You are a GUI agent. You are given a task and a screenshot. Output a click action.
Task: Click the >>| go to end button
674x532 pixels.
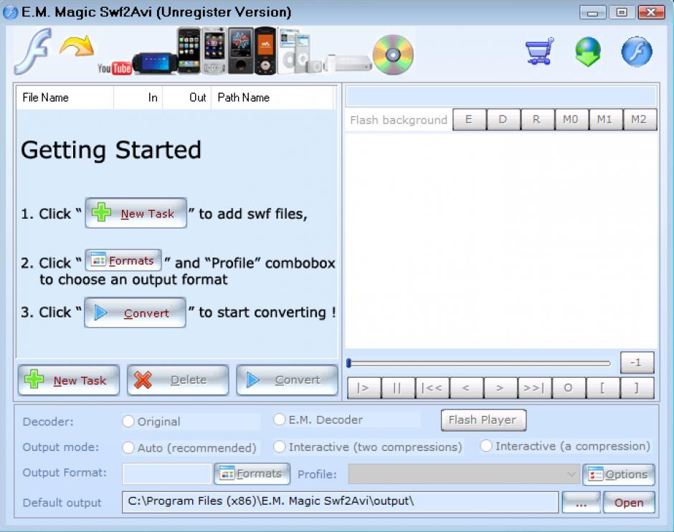pyautogui.click(x=535, y=388)
